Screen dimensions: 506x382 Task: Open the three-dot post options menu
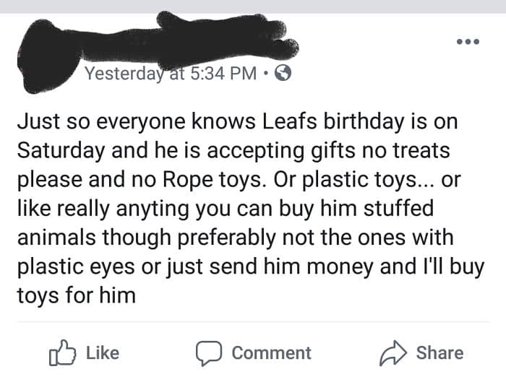tap(468, 40)
